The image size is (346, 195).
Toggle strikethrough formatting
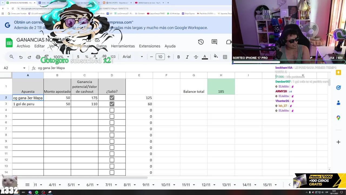point(196,57)
